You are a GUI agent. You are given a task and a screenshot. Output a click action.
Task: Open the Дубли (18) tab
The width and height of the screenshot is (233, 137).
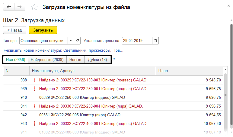(x=97, y=60)
